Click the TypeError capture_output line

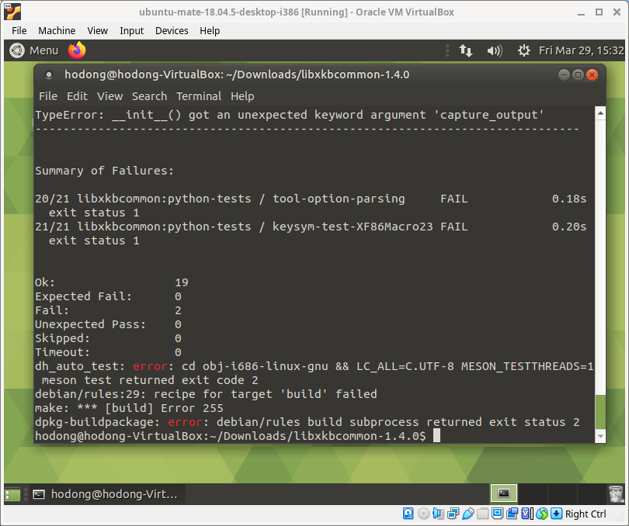[x=289, y=115]
